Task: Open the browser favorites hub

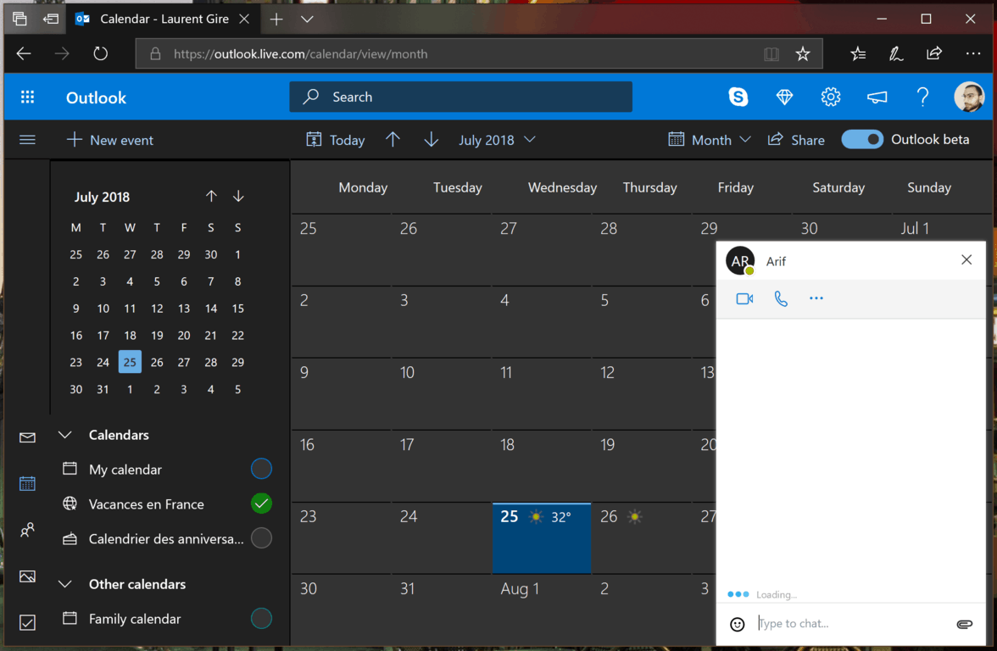Action: (x=858, y=54)
